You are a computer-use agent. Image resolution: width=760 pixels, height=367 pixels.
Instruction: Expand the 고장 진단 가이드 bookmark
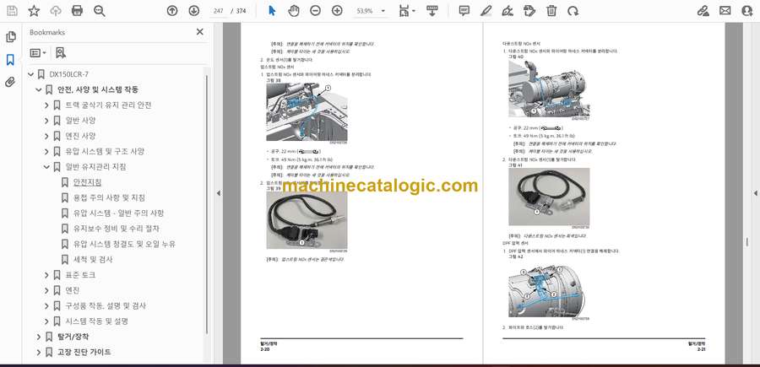coord(39,352)
